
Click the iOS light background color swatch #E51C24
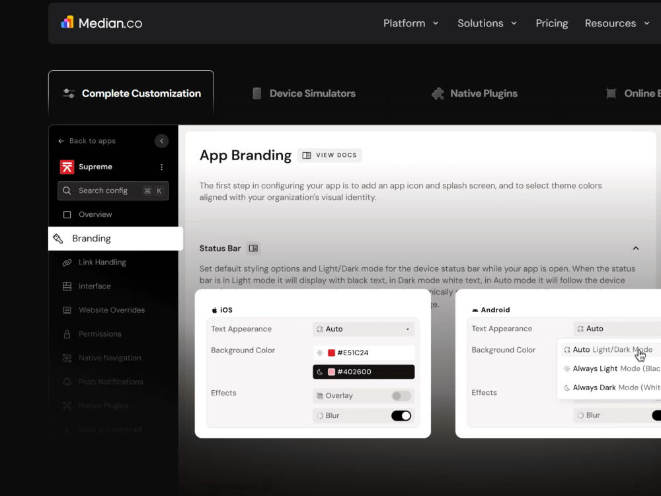click(x=331, y=352)
